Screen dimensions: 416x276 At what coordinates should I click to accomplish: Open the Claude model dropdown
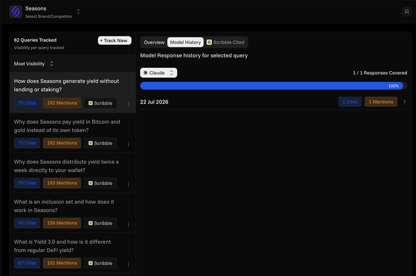point(159,73)
